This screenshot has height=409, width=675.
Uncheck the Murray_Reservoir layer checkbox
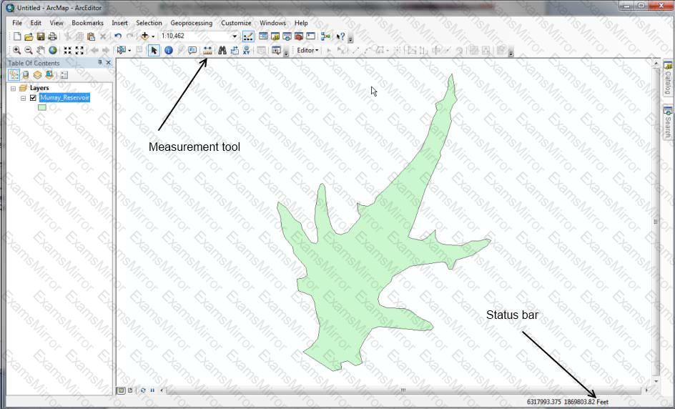click(x=33, y=98)
